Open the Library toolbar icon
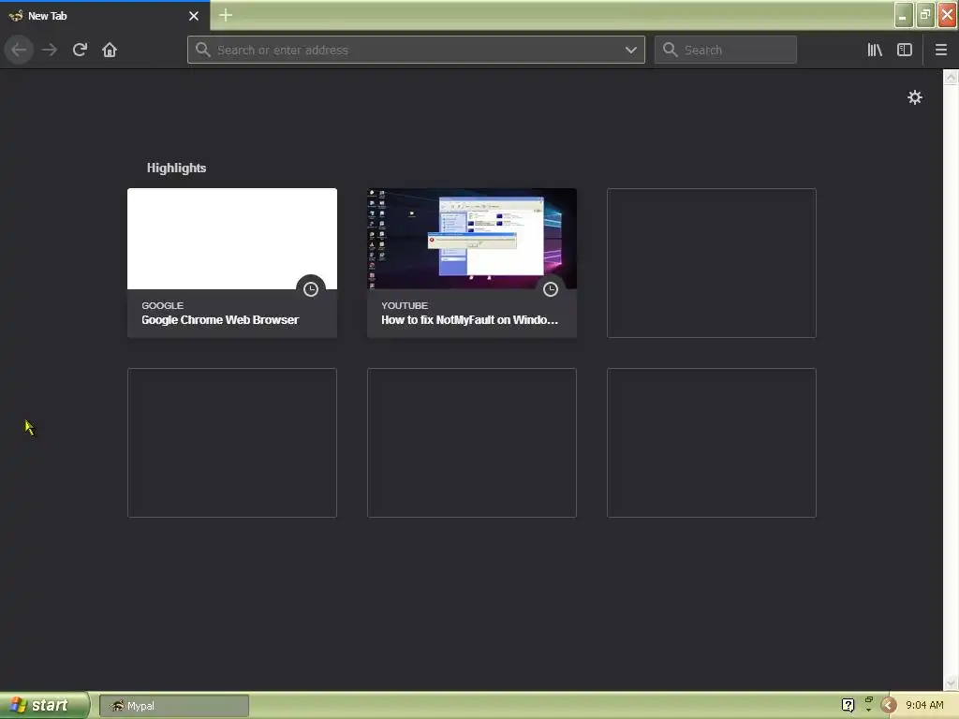This screenshot has height=719, width=959. tap(875, 50)
